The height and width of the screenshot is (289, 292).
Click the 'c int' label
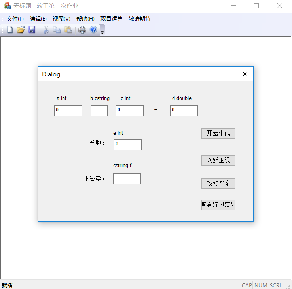tap(125, 98)
